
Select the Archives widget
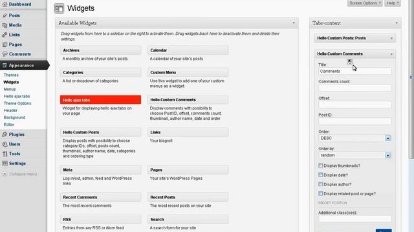[100, 50]
